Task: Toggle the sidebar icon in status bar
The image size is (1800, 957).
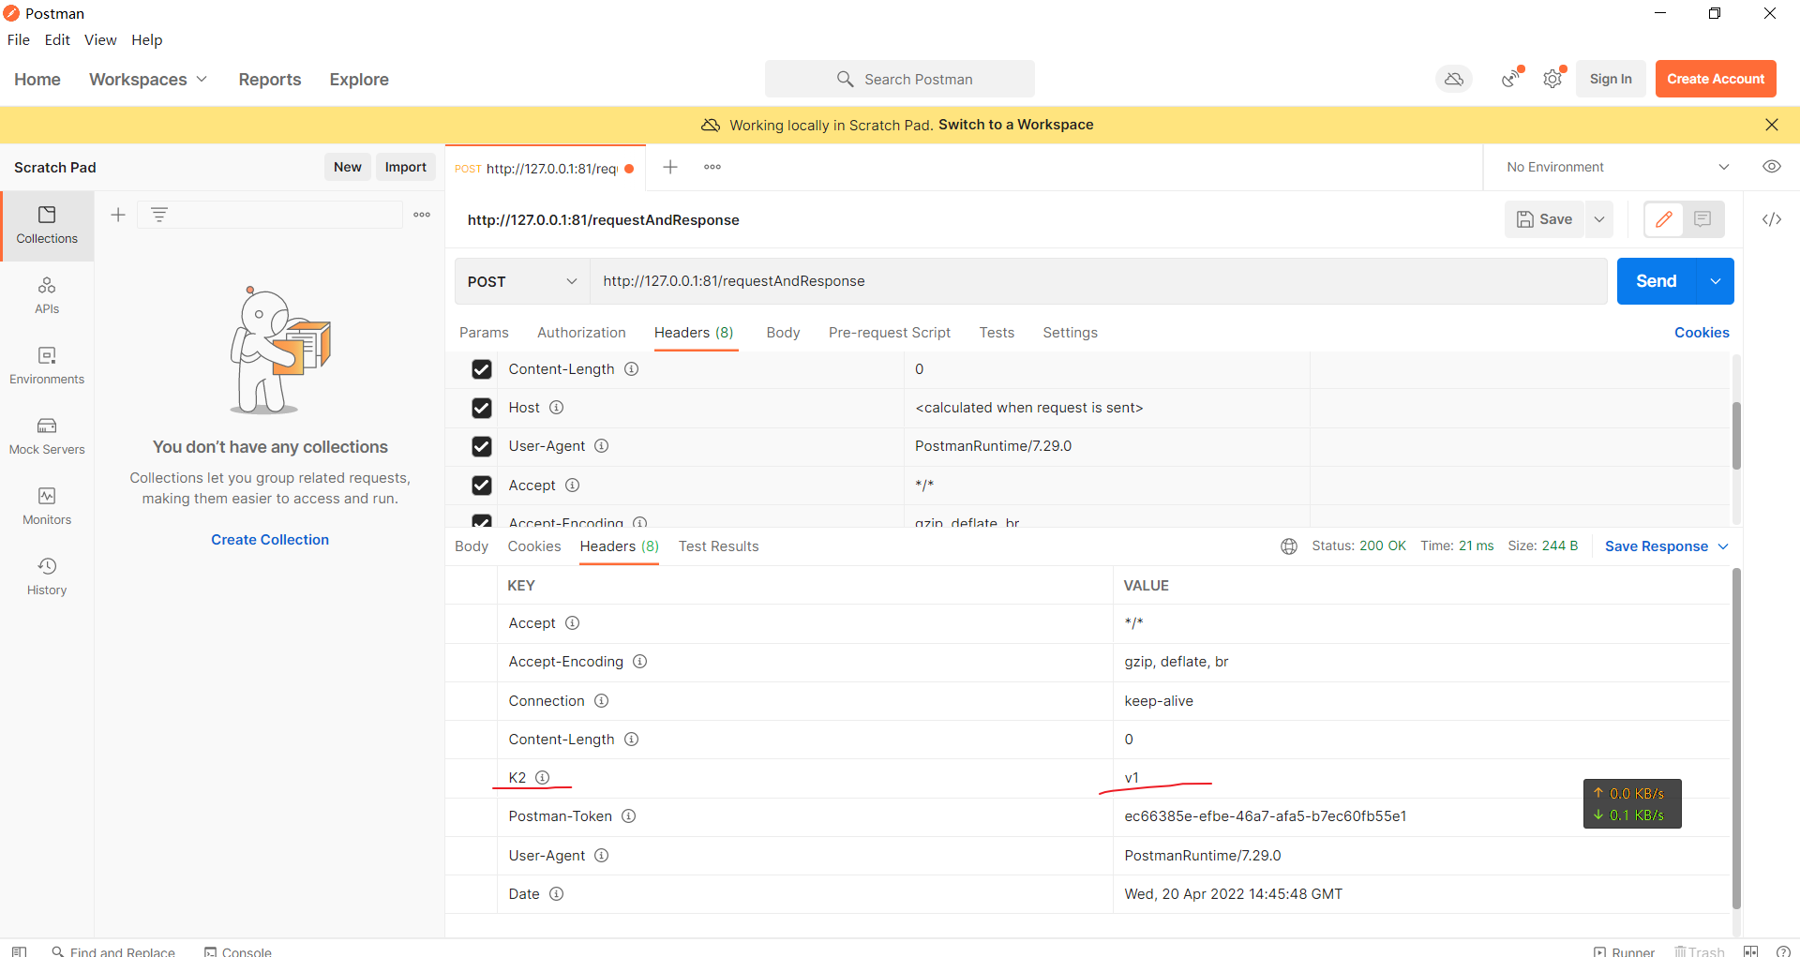Action: [x=19, y=951]
